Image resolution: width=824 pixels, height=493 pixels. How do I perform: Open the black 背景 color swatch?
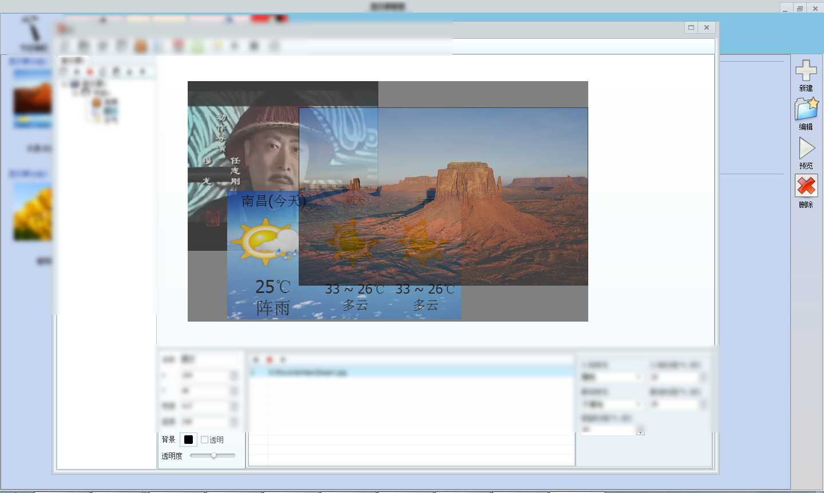pos(188,439)
